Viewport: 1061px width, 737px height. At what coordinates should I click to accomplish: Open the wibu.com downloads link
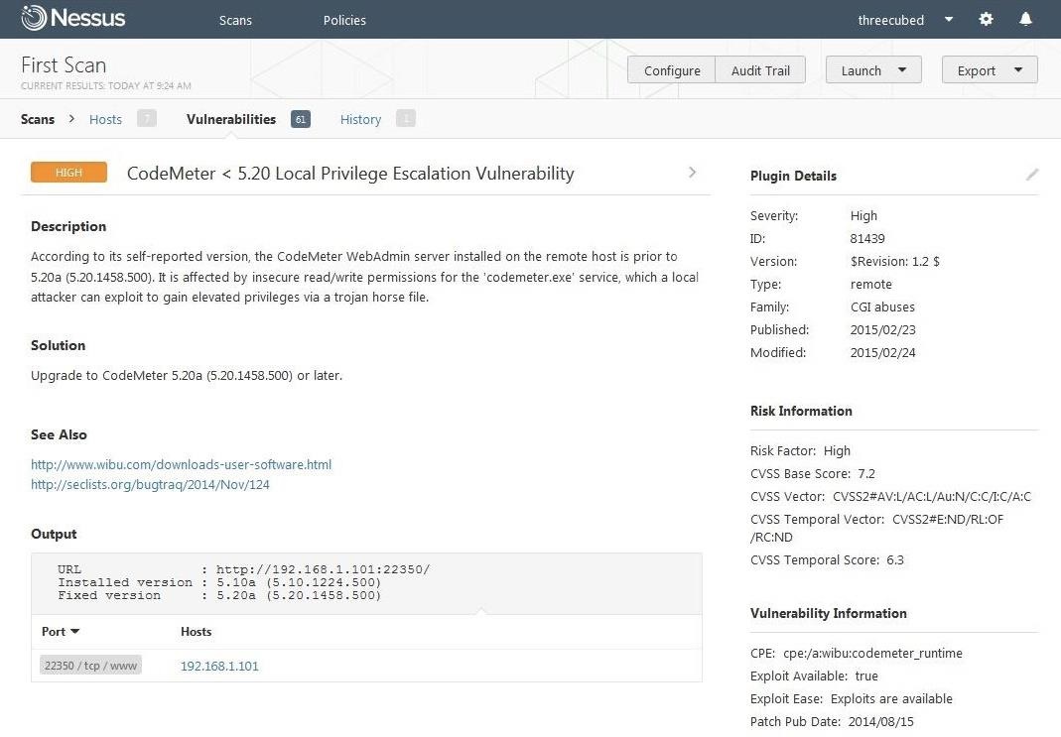[x=181, y=464]
